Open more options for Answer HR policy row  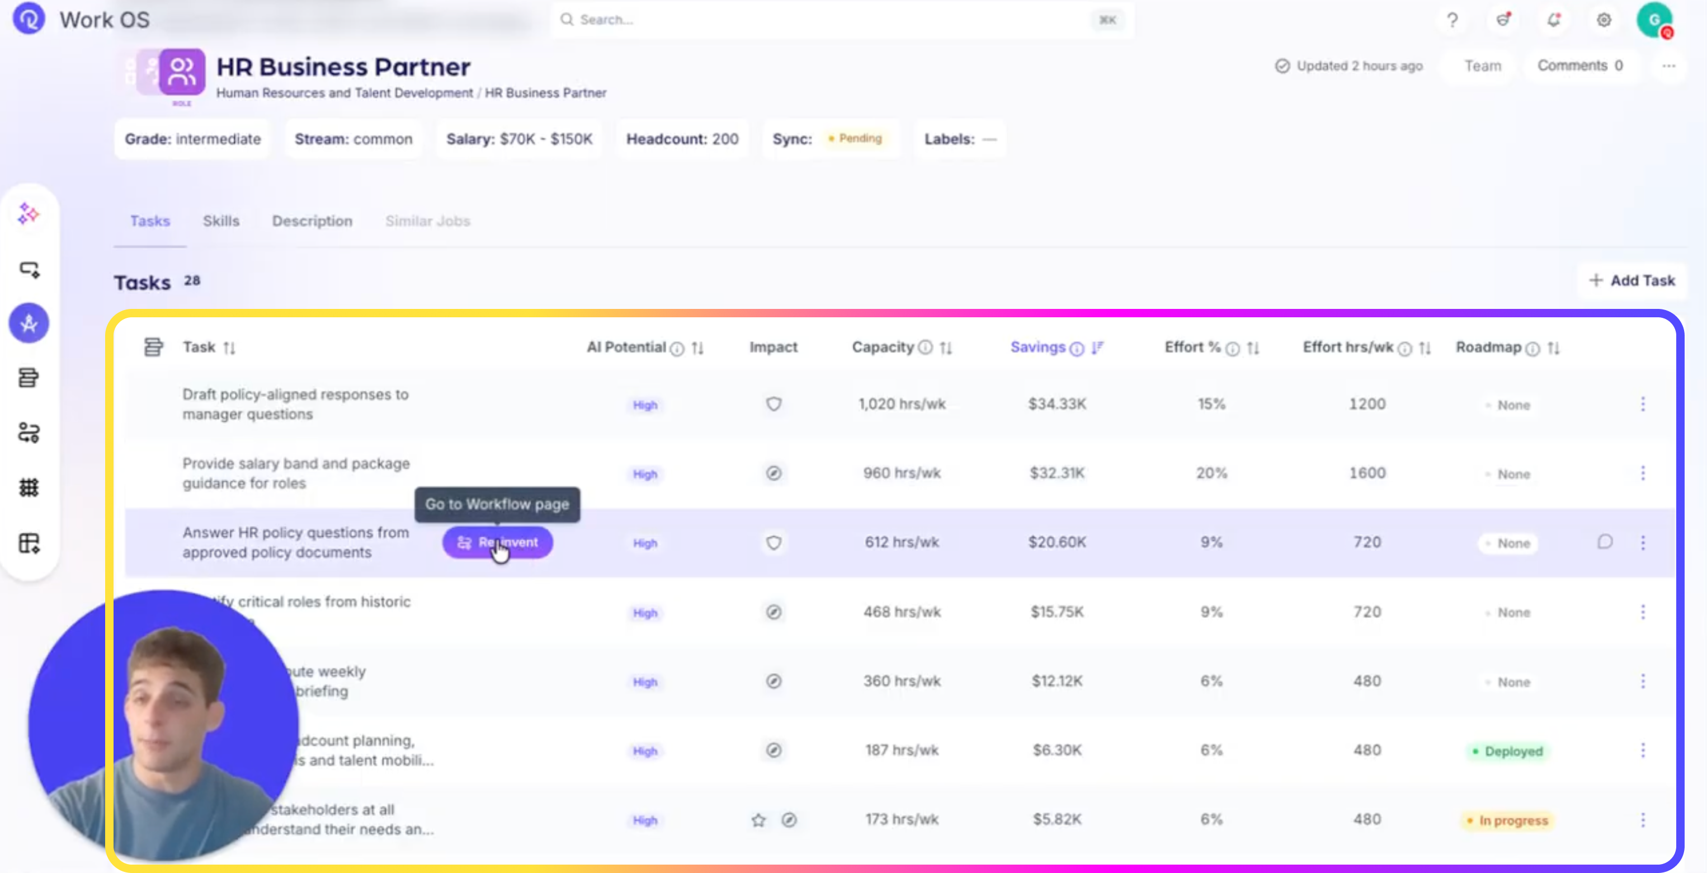pyautogui.click(x=1643, y=542)
